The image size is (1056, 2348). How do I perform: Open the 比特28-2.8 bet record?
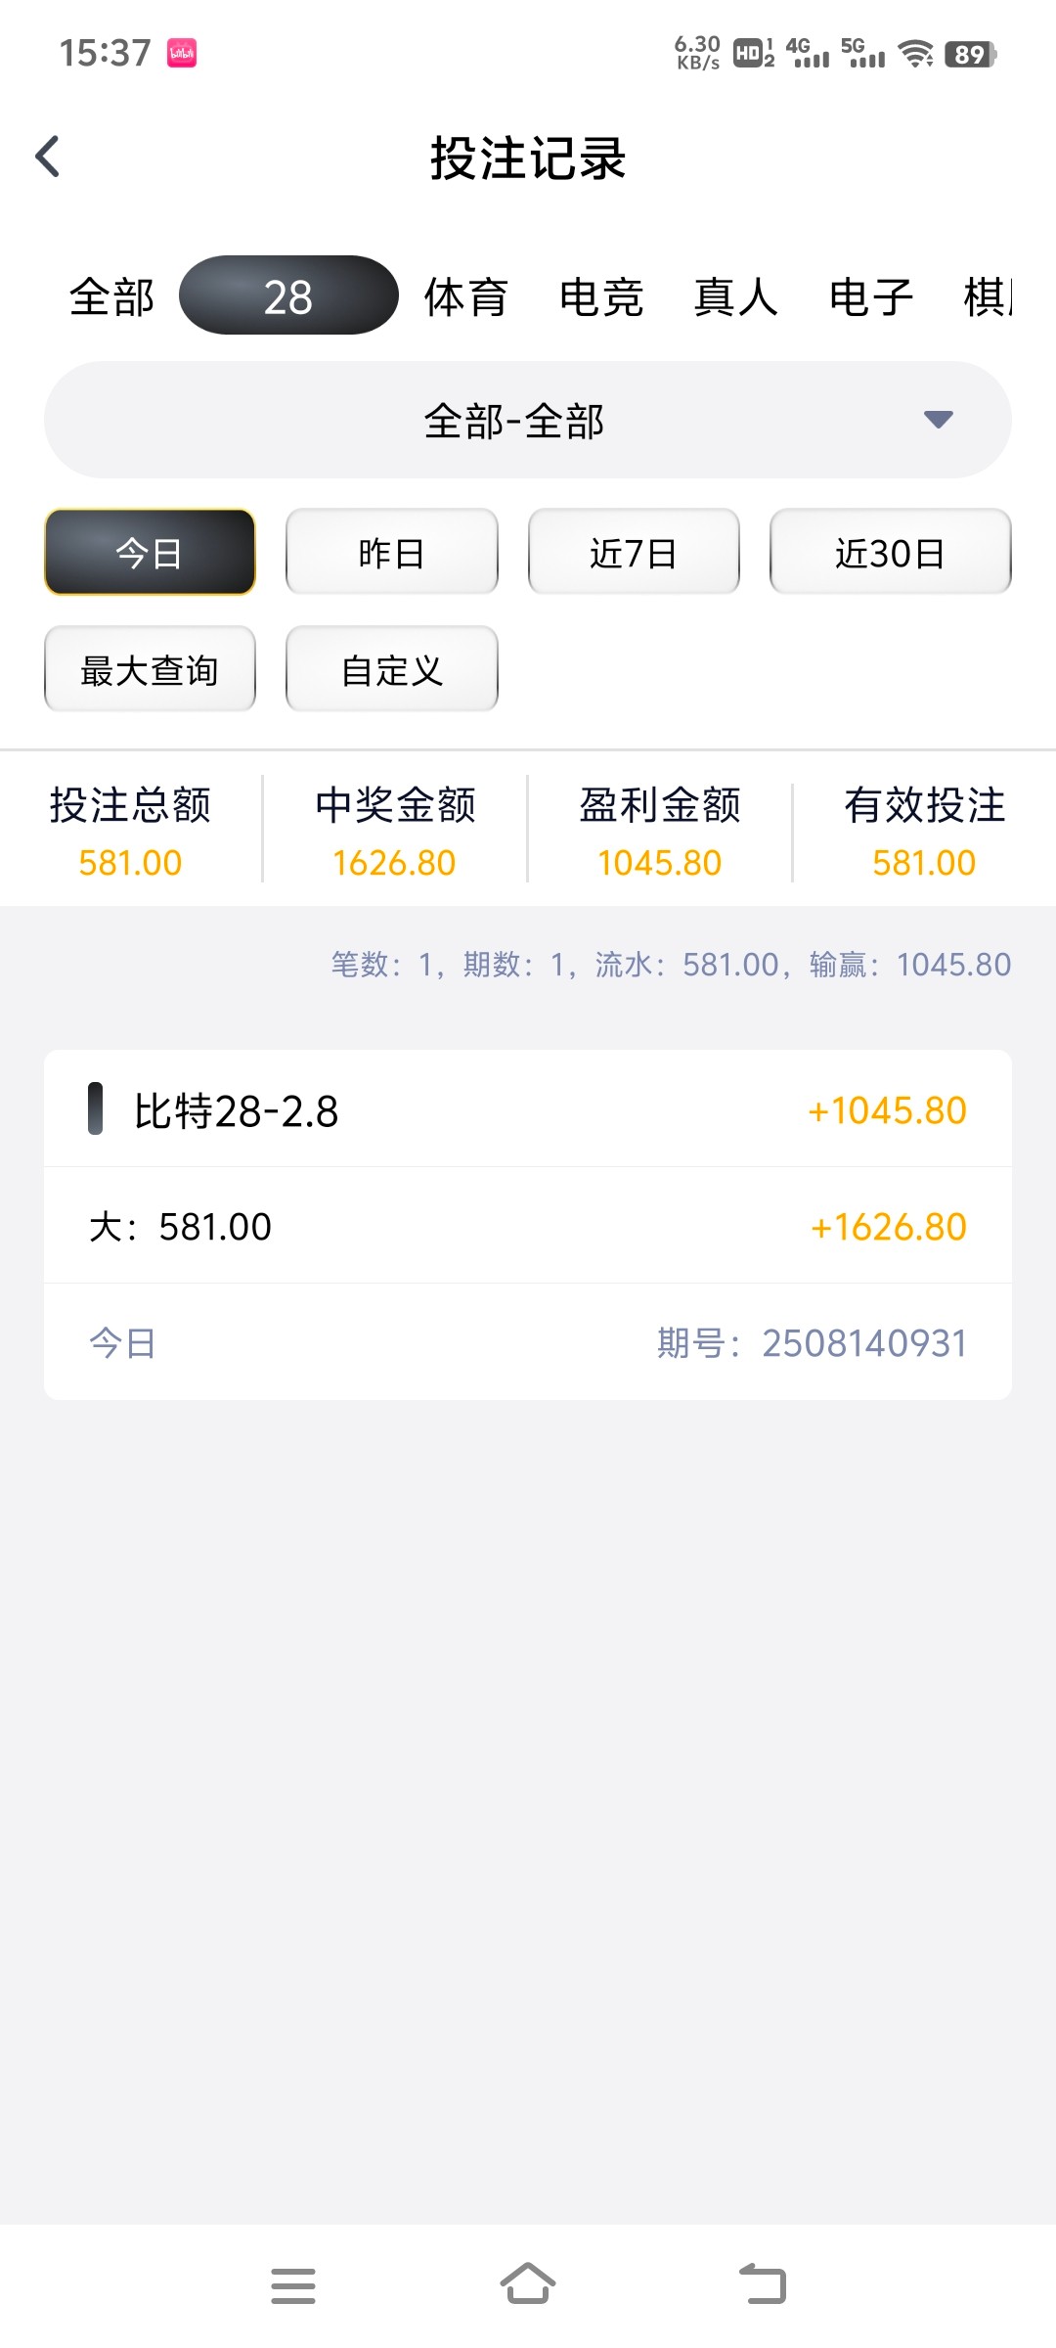(528, 1110)
